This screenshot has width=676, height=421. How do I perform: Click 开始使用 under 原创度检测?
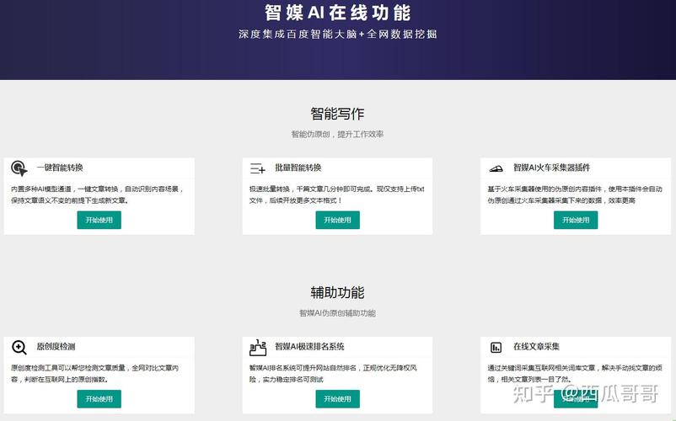point(99,399)
